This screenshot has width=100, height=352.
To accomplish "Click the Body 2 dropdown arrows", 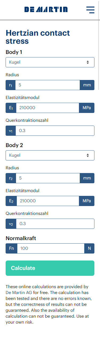I will pyautogui.click(x=88, y=155).
